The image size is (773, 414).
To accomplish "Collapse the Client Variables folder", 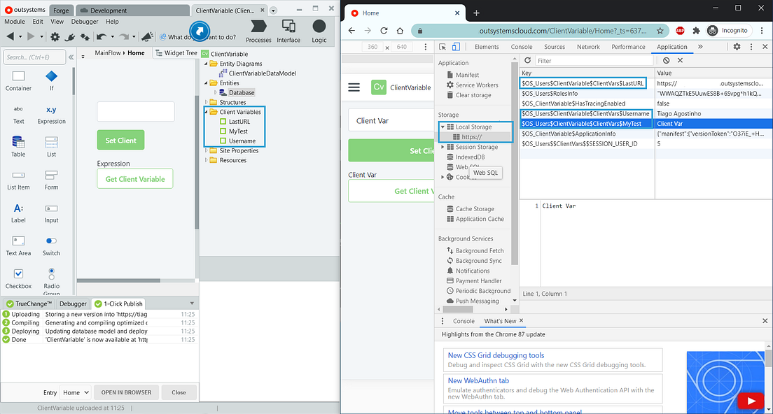I will tap(205, 112).
